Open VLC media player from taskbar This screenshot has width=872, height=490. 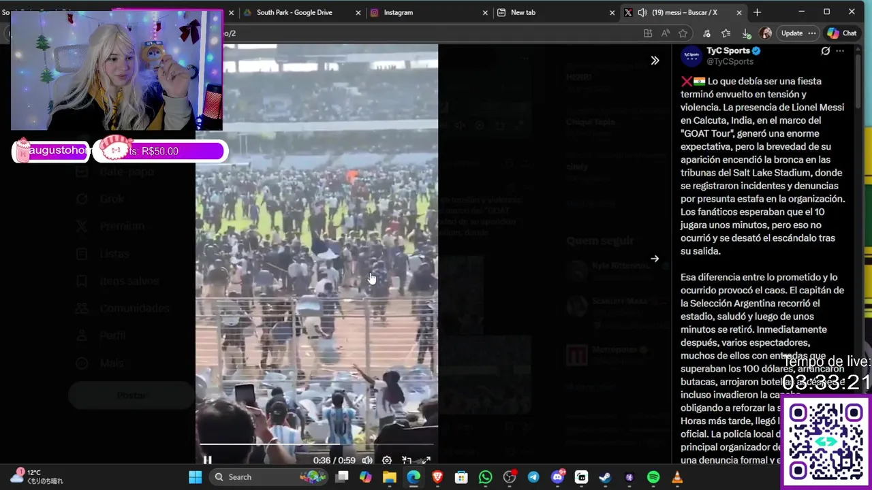click(x=677, y=477)
